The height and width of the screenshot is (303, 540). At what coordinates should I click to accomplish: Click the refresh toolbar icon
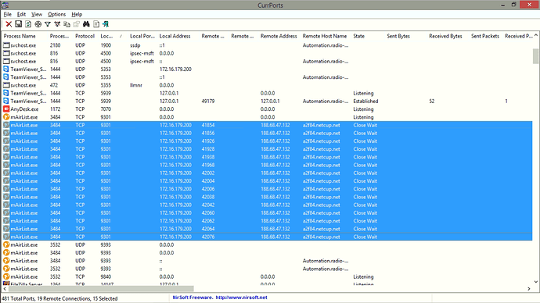28,24
